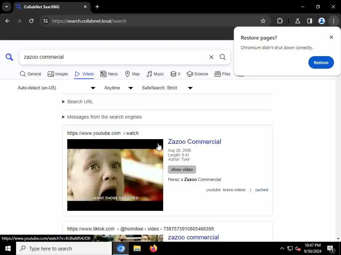Click the Type here to search box
The width and height of the screenshot is (341, 255).
pos(64,248)
